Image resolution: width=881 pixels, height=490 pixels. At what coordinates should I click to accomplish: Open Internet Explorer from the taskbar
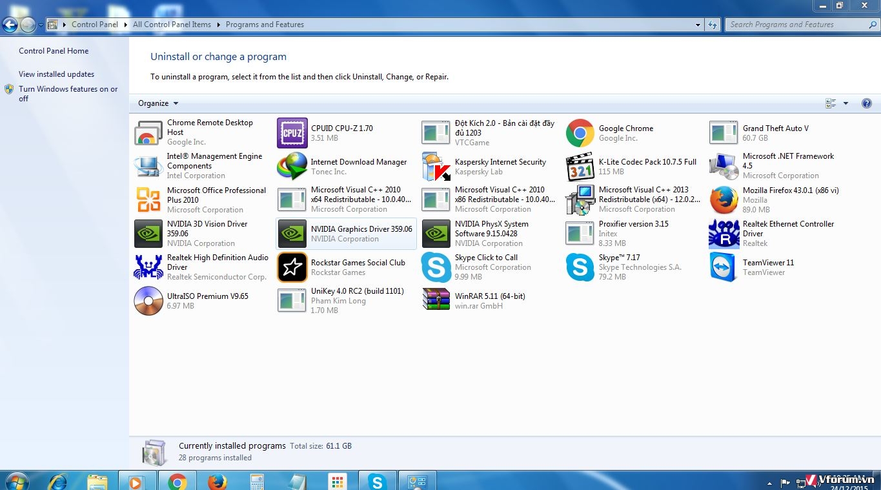click(57, 482)
